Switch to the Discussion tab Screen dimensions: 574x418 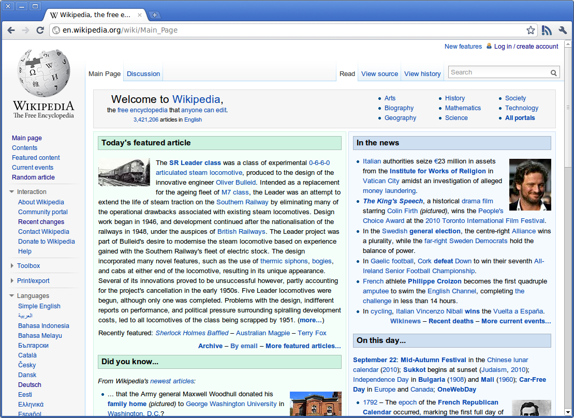pyautogui.click(x=143, y=74)
